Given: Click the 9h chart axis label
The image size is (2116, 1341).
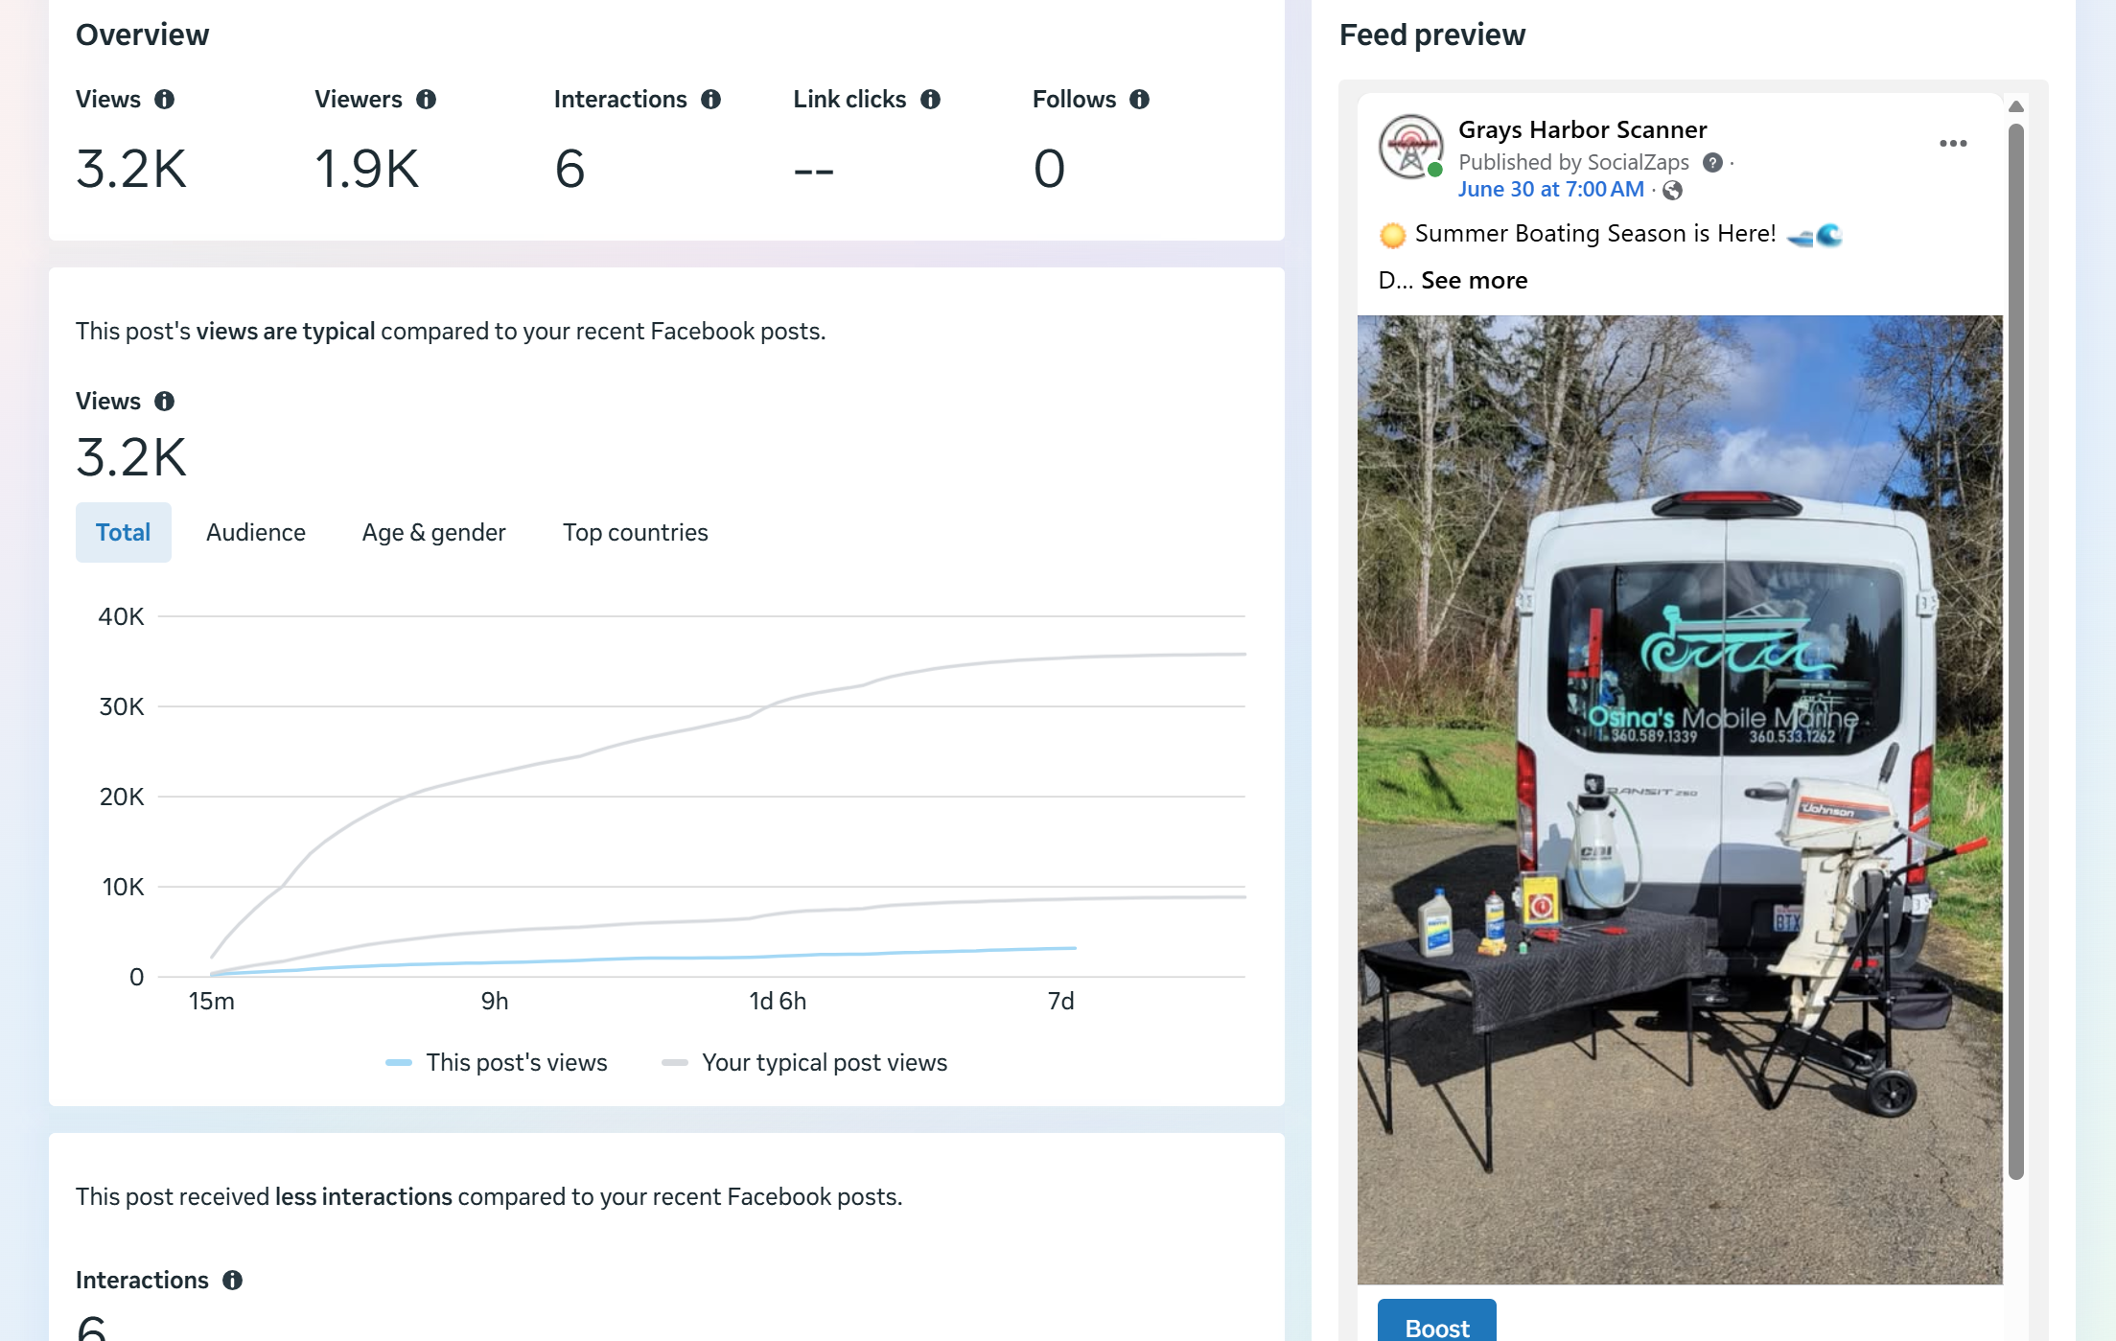Looking at the screenshot, I should (x=495, y=1002).
